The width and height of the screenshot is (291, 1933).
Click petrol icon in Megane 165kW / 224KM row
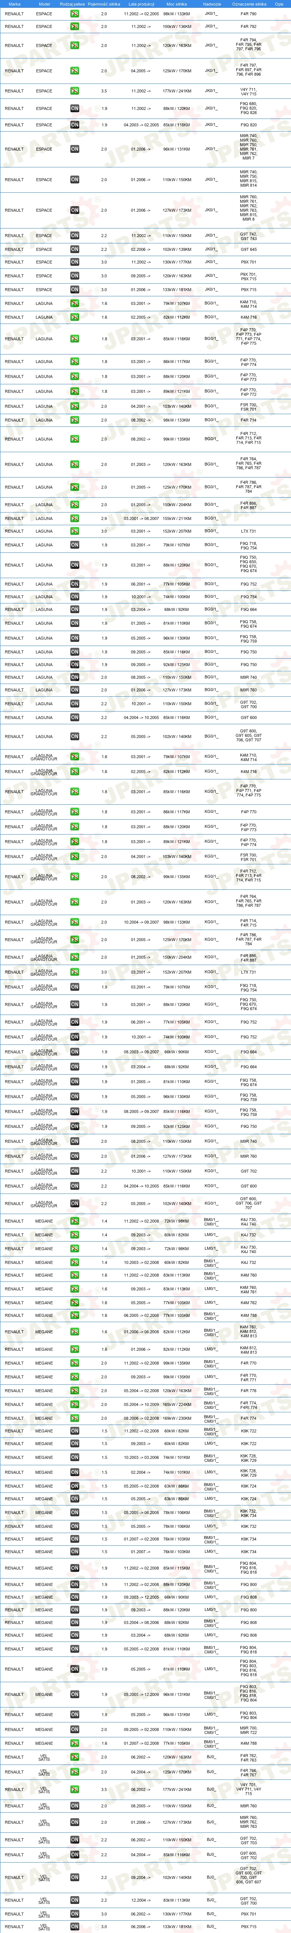[x=74, y=1404]
